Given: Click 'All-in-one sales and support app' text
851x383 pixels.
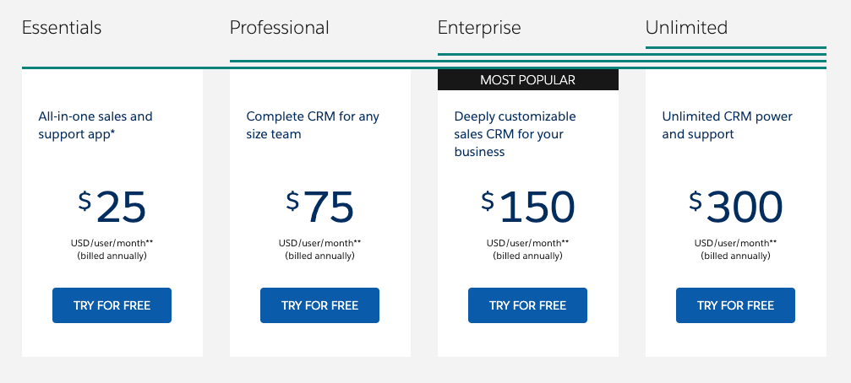Looking at the screenshot, I should click(x=95, y=125).
